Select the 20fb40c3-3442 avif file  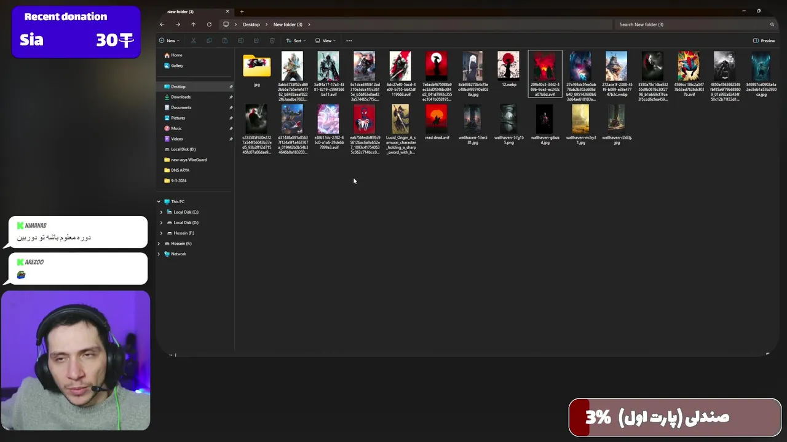[545, 74]
